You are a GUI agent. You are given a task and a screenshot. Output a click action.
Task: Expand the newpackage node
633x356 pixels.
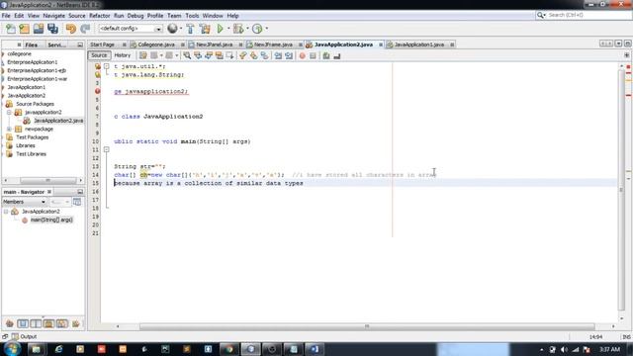click(x=9, y=129)
